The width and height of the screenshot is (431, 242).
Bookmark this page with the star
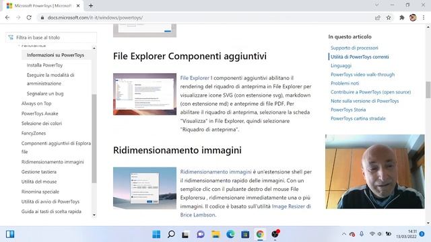click(389, 17)
